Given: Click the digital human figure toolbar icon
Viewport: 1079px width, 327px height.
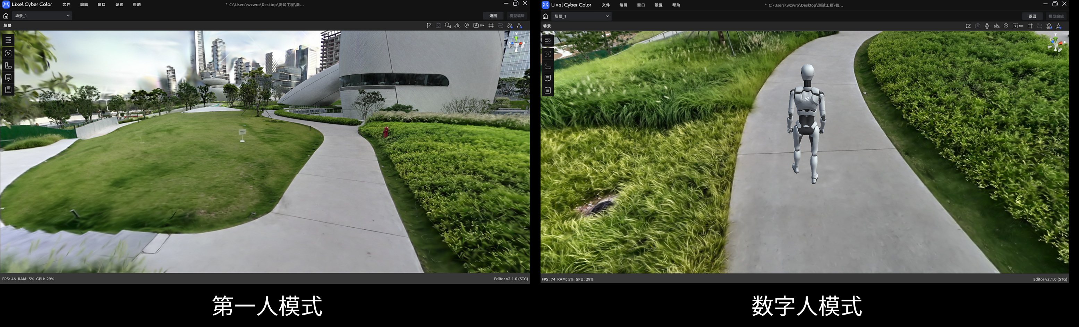Looking at the screenshot, I should [987, 26].
